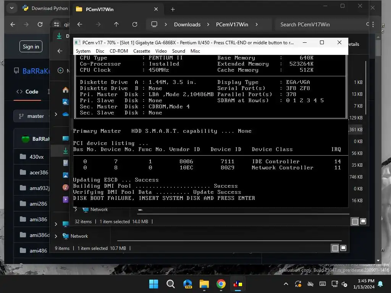Click Chrome back navigation arrow
Viewport: 391px width, 293px height.
pos(13,24)
